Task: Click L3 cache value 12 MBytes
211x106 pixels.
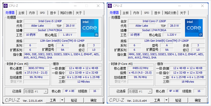Action: 84,82
